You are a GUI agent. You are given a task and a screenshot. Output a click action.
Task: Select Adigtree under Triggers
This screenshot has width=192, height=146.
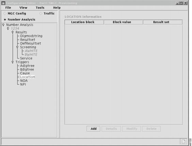pyautogui.click(x=27, y=66)
